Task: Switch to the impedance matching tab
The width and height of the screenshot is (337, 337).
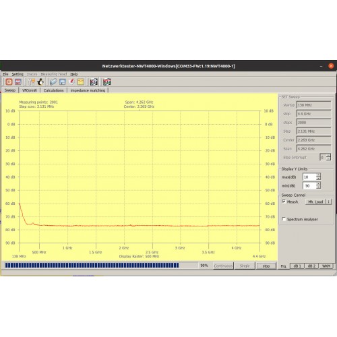Action: tap(88, 90)
